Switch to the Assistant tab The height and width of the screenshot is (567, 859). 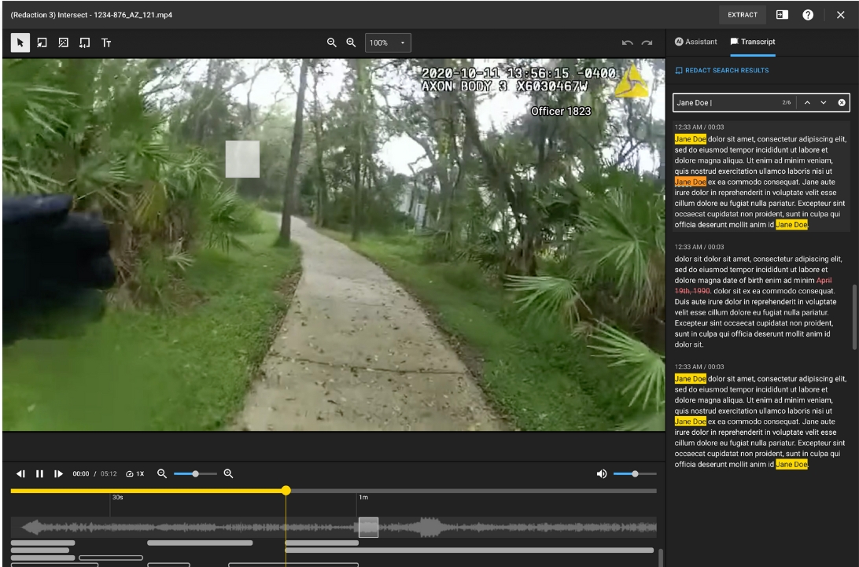695,42
